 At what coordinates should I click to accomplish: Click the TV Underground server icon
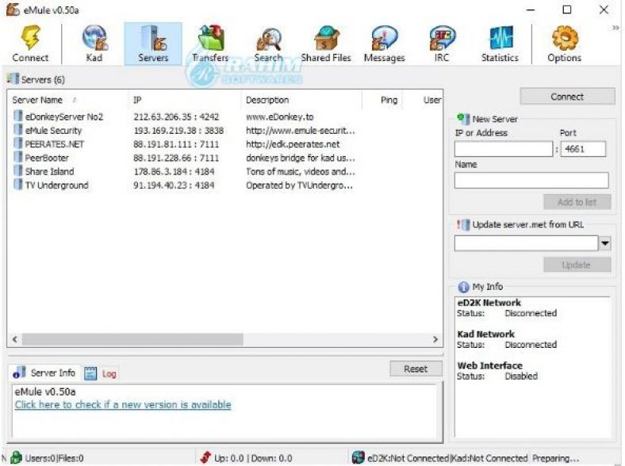coord(18,185)
